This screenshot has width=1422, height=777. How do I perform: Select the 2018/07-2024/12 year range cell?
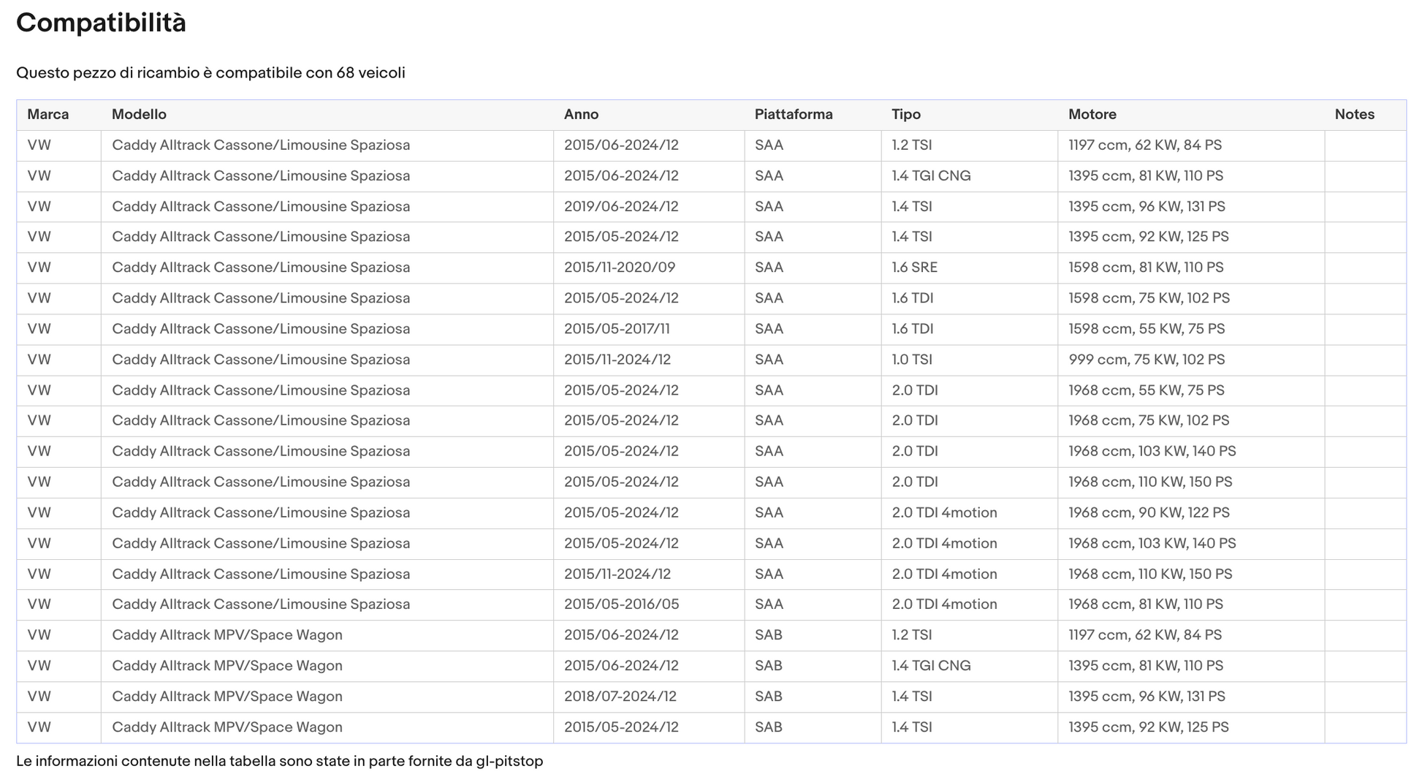click(x=620, y=697)
